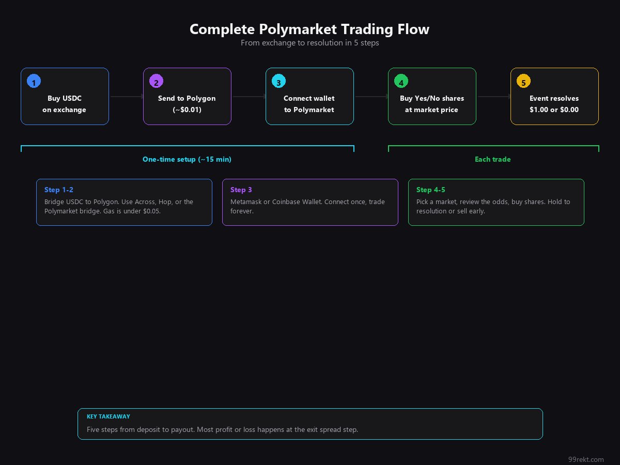This screenshot has width=620, height=465.
Task: Click the 'One-time setup (~15 min)' label
Action: point(187,160)
